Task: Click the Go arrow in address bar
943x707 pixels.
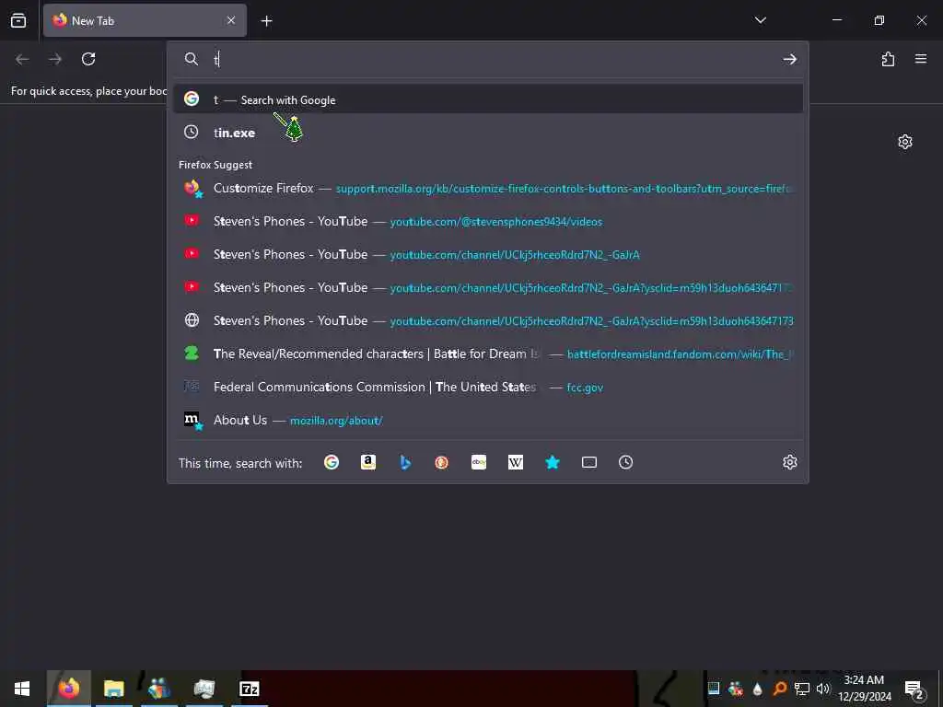Action: click(x=789, y=59)
